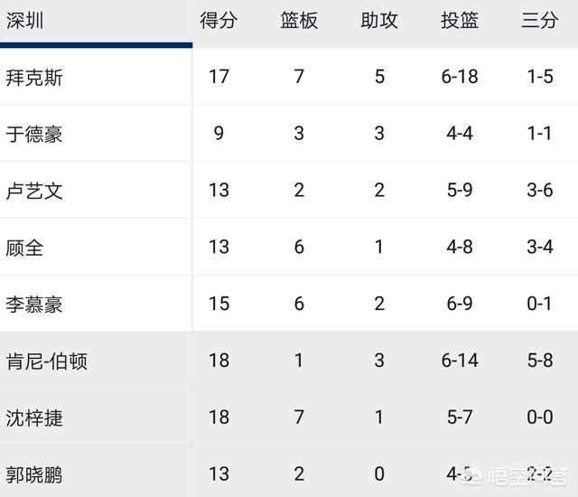Click 肯尼-伯顿's 5-8 three-point stat
Viewport: 578px width, 497px height.
point(540,361)
